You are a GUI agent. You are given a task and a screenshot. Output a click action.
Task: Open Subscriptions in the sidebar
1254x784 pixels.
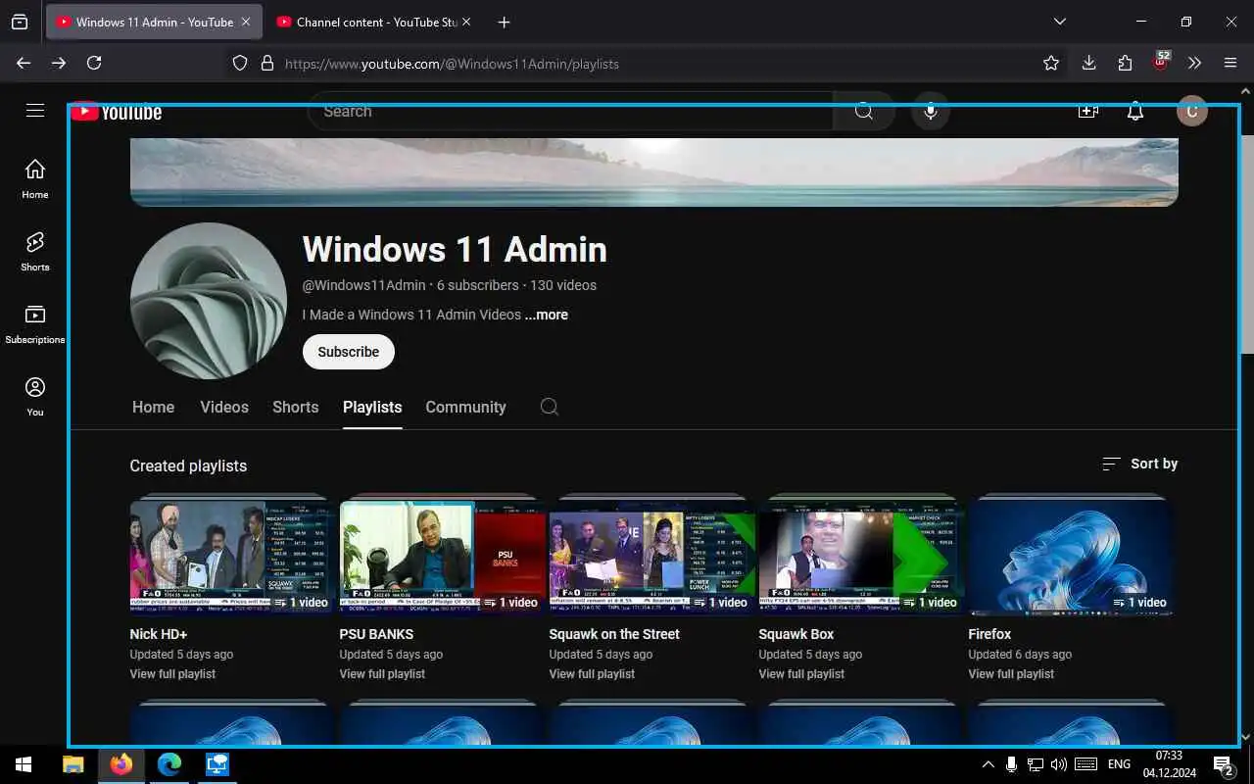(35, 323)
